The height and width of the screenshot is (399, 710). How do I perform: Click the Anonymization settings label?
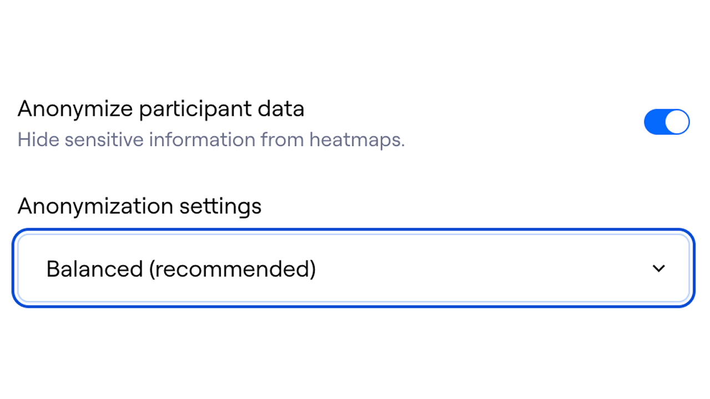click(139, 206)
